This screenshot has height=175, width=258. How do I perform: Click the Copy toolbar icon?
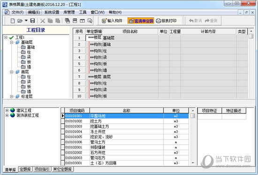pos(50,21)
